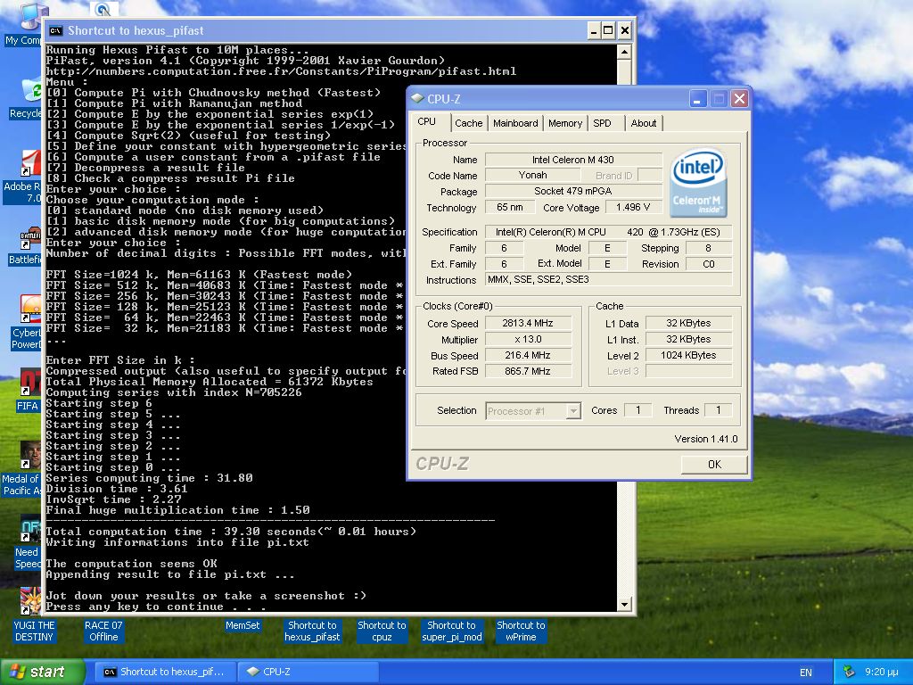Click the Level 2 cache value 1024 KBytes
This screenshot has width=913, height=685.
point(688,355)
